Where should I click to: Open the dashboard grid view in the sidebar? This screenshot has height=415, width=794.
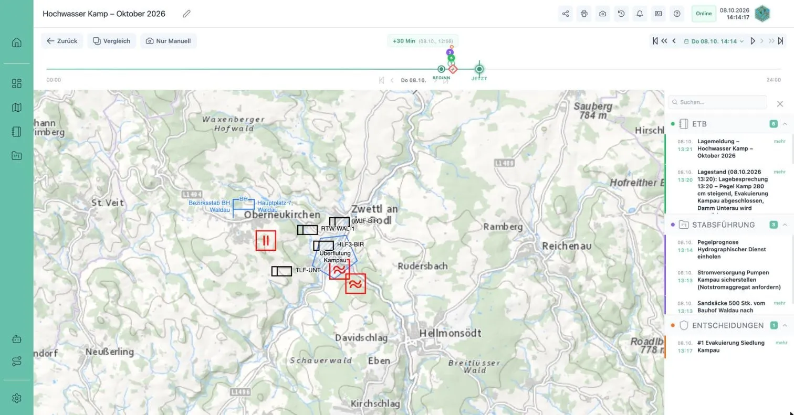coord(16,83)
